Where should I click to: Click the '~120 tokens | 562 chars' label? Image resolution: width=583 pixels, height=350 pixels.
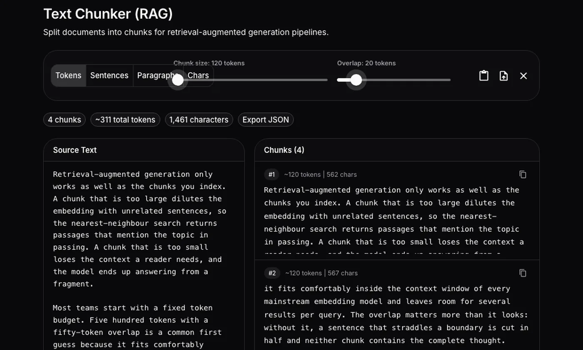320,175
